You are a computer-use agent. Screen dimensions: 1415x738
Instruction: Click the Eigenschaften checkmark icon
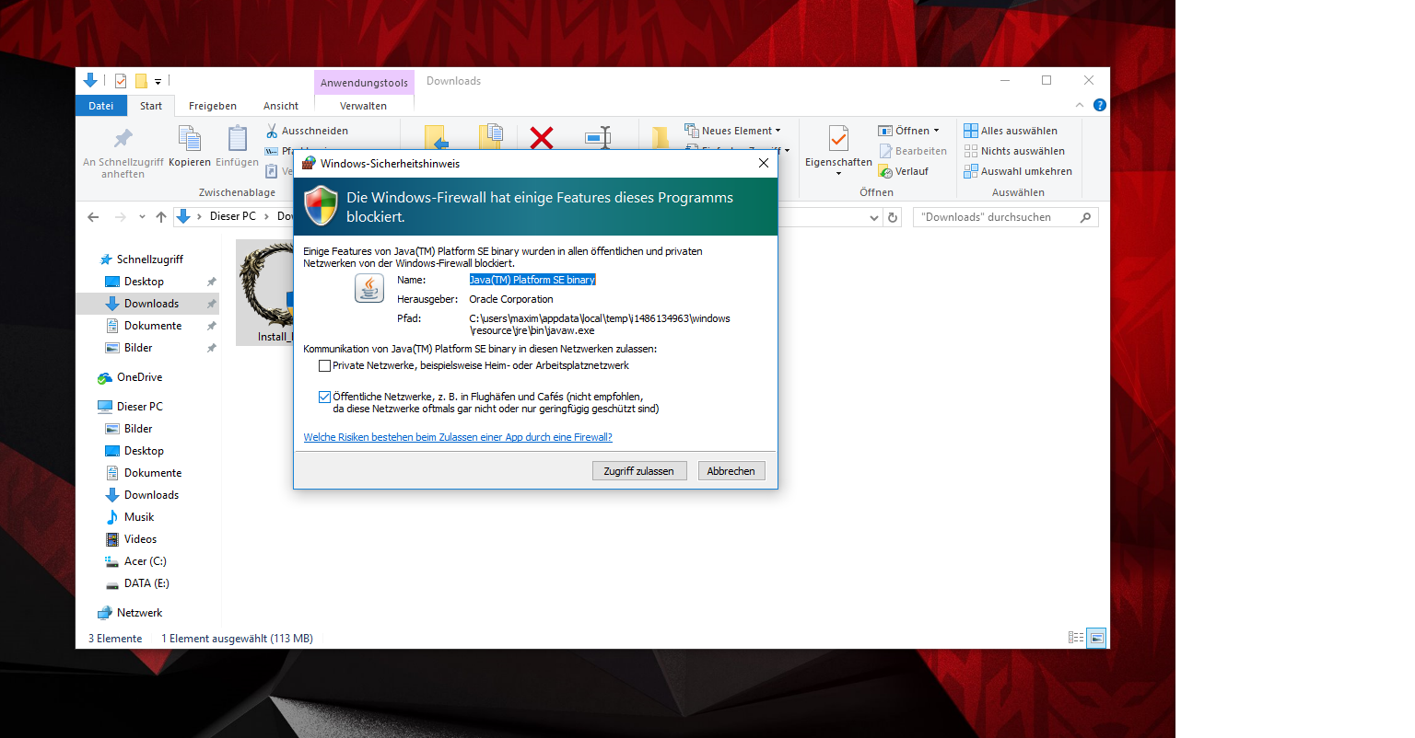click(838, 139)
